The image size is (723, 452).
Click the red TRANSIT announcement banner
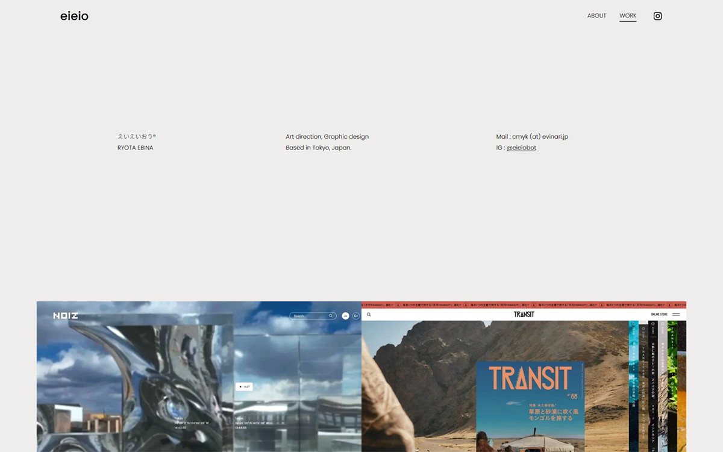[524, 305]
